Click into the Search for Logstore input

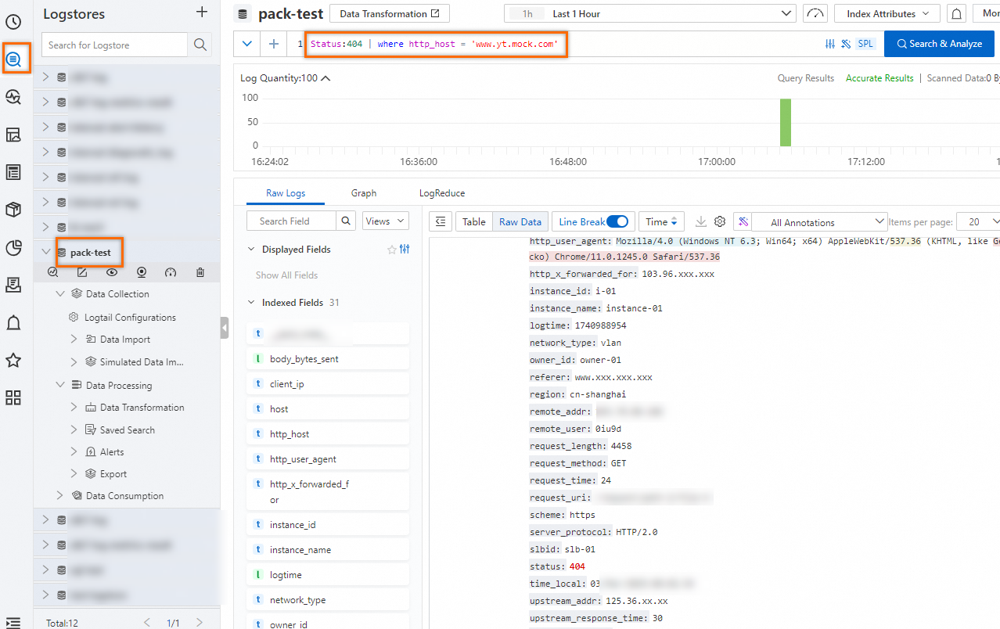115,45
